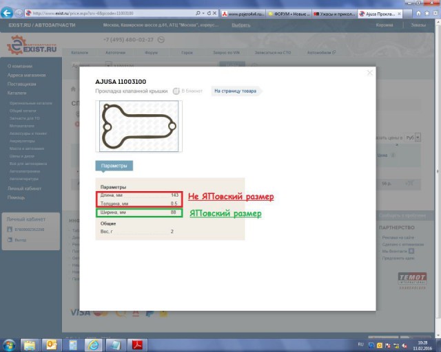The image size is (441, 352).
Task: Click the TEMOT International logo
Action: 412,280
